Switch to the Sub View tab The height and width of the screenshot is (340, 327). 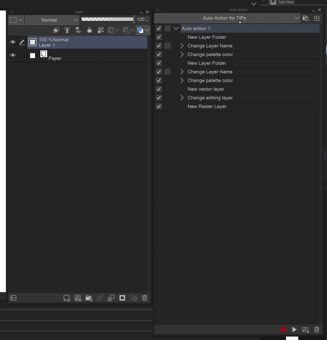(x=283, y=2)
